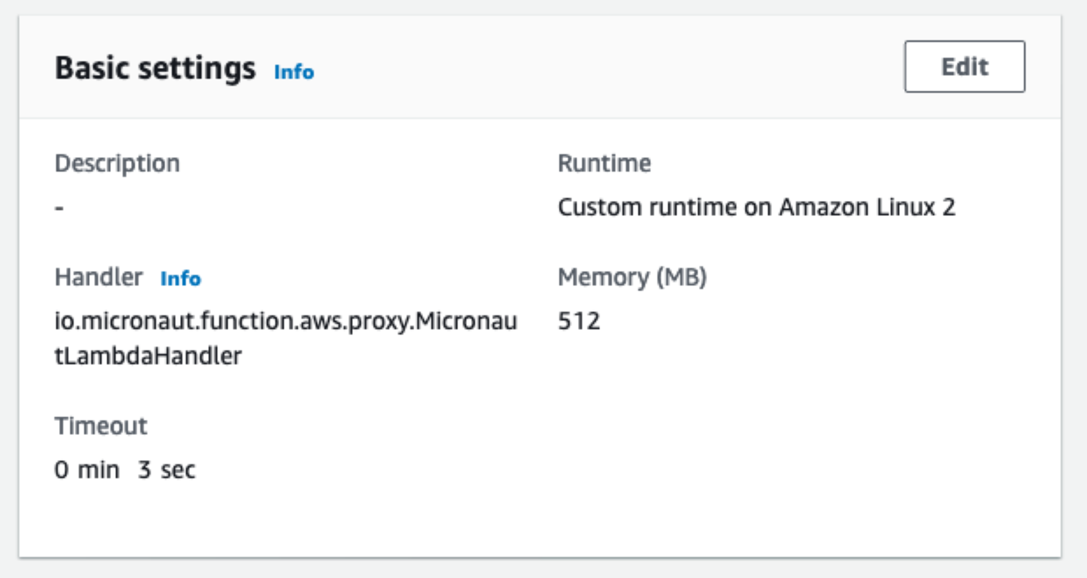
Task: Select the handler value io.micronaut.function.aws.proxy.MicronautLambdaHandler
Action: pos(286,338)
